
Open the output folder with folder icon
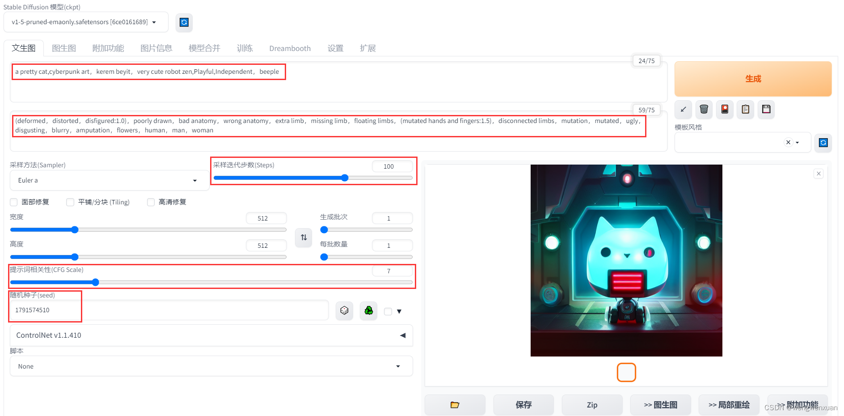455,405
